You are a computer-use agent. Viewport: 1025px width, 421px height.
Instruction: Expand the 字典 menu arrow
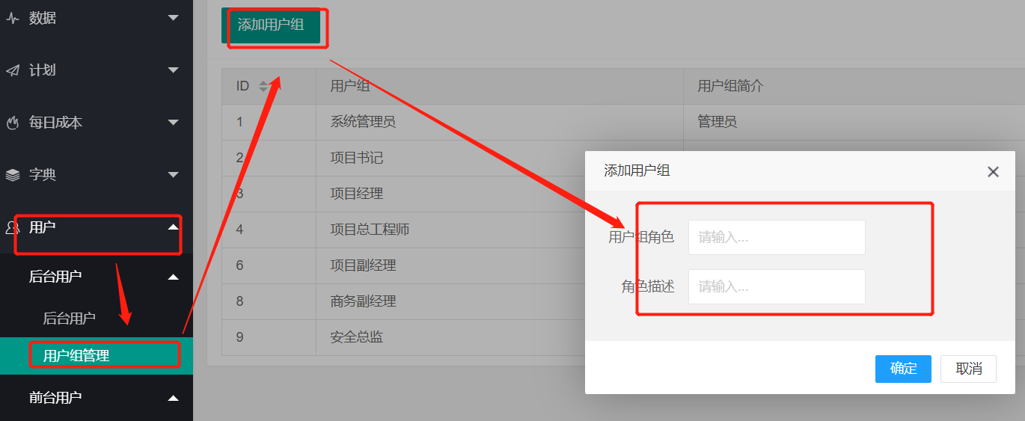click(x=174, y=175)
